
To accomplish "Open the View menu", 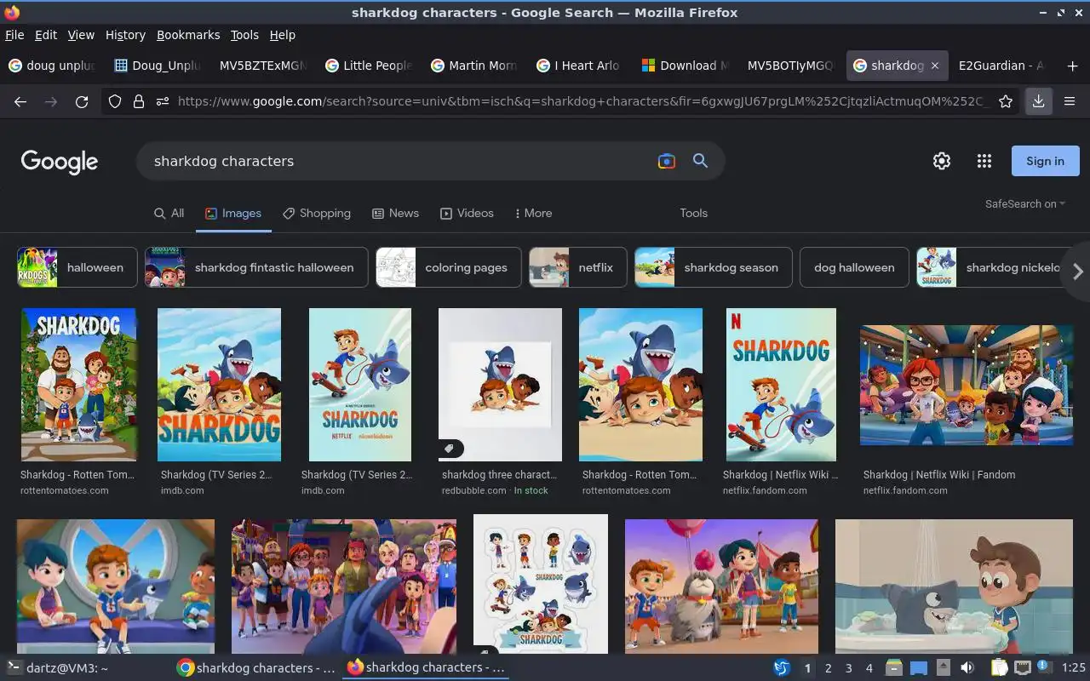I will [81, 35].
